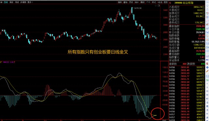This screenshot has width=209, height=121.
Task: Select the 日线 daily tab
Action: (6, 2)
